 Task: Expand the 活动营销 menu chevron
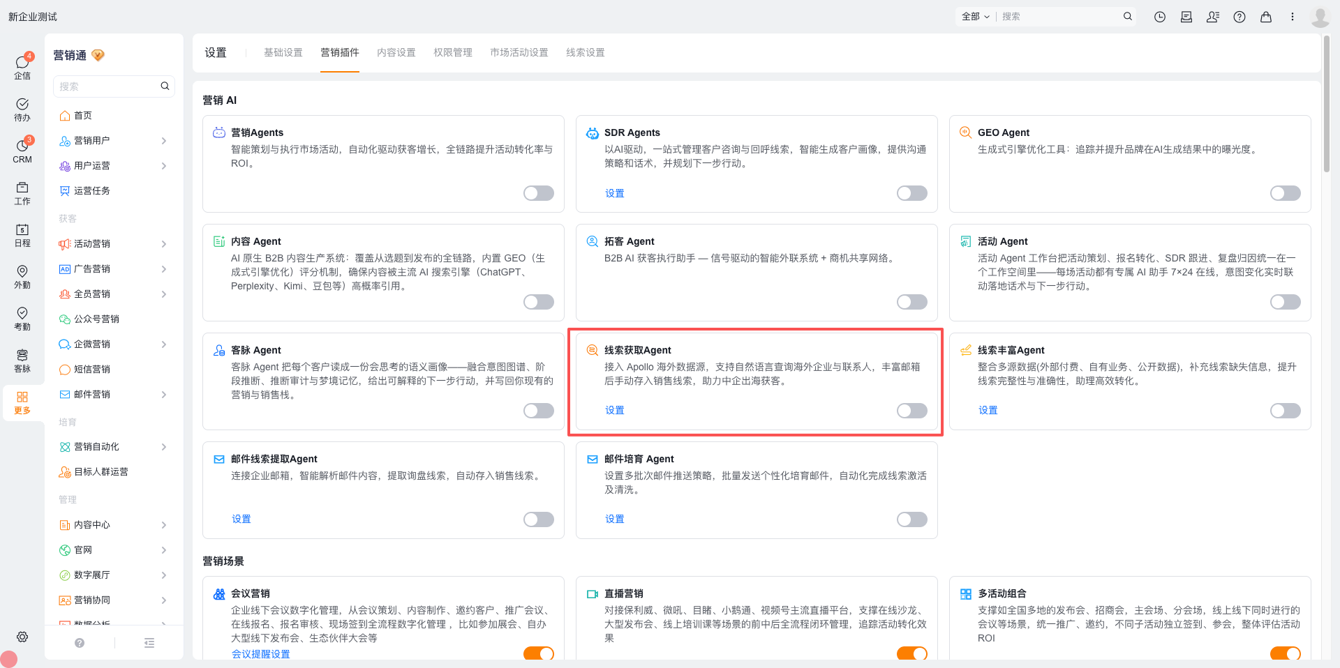[x=164, y=244]
